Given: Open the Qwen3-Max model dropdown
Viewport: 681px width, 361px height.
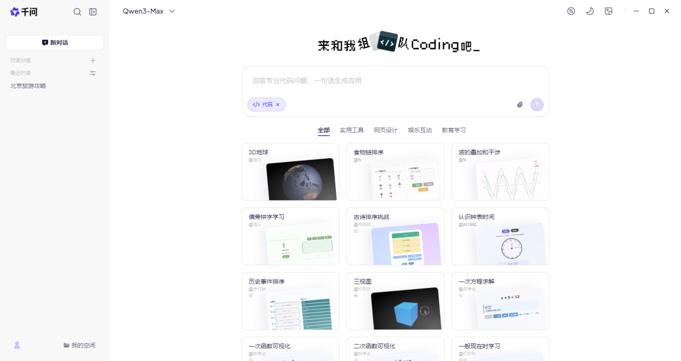Looking at the screenshot, I should pyautogui.click(x=149, y=11).
